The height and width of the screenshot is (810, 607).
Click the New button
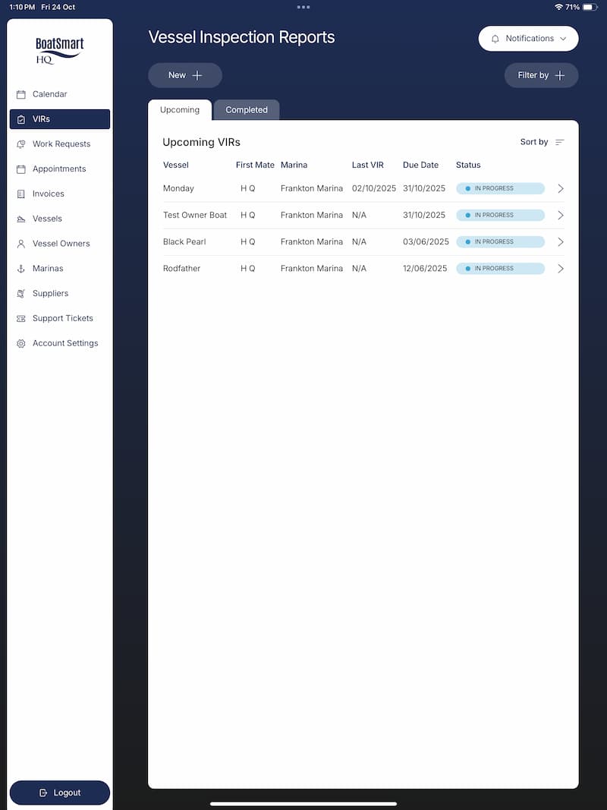click(185, 76)
